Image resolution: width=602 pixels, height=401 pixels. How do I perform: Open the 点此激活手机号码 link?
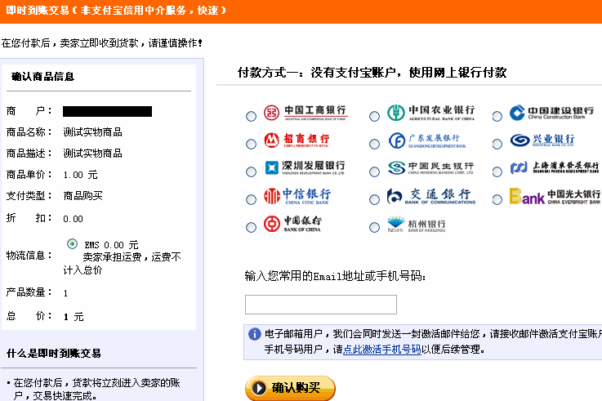pyautogui.click(x=382, y=350)
